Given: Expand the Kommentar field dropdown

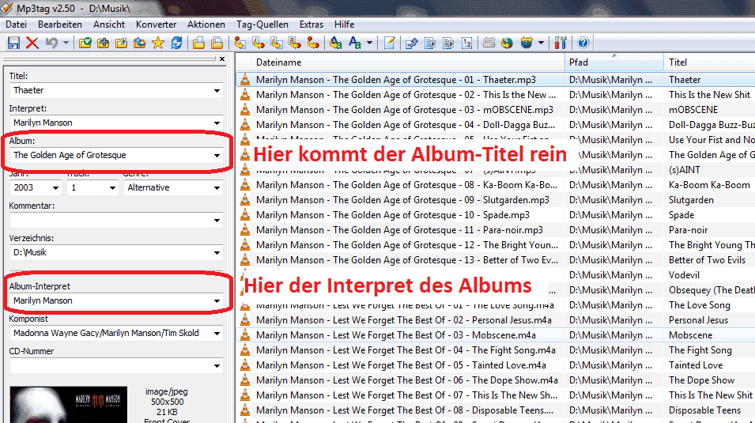Looking at the screenshot, I should 217,220.
